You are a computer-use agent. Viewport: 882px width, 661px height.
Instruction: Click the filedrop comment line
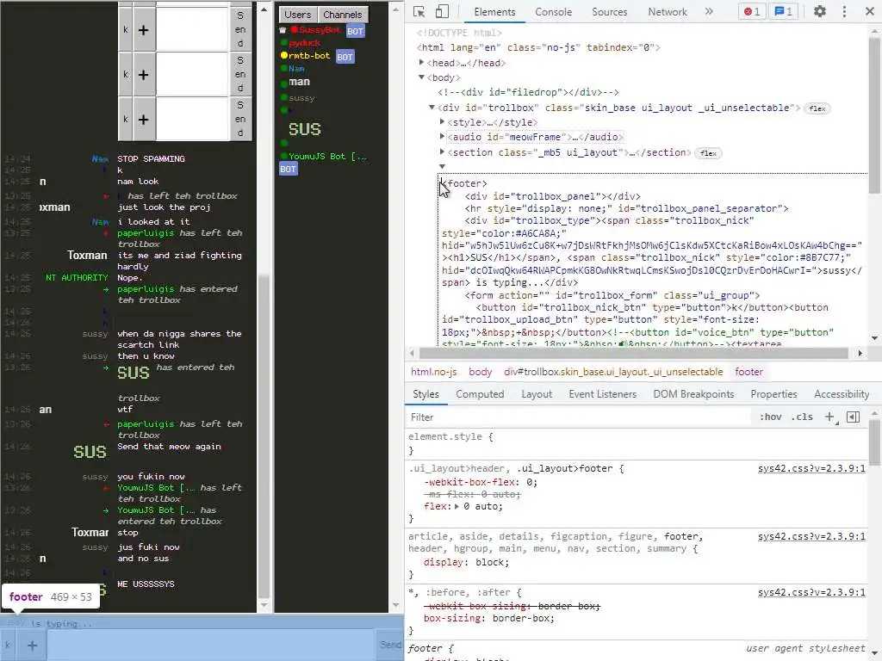coord(528,92)
